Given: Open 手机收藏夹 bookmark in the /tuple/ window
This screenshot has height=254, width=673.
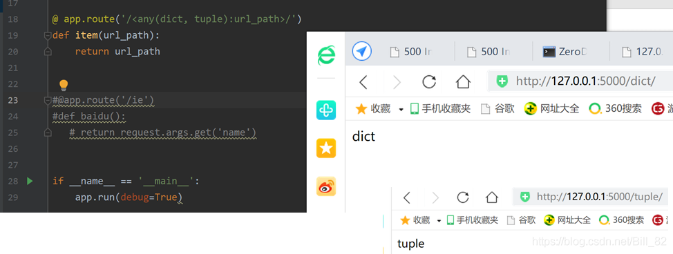Looking at the screenshot, I should (x=472, y=221).
